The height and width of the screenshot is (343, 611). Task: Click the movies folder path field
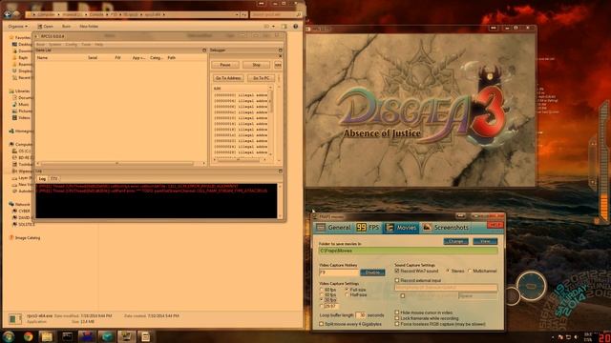pos(409,251)
